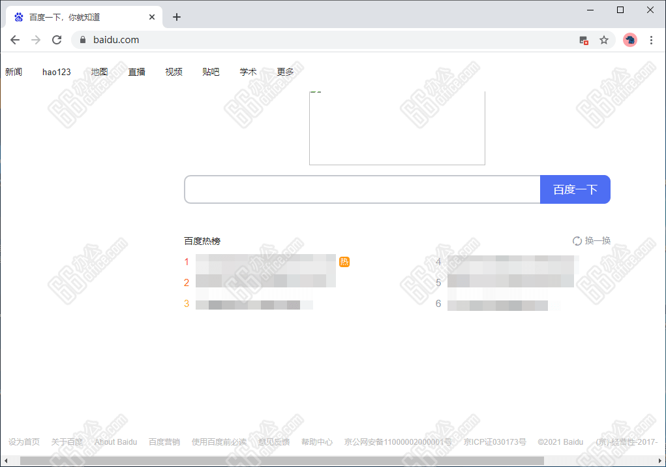Reload the Baidu page
The height and width of the screenshot is (467, 666).
[57, 40]
